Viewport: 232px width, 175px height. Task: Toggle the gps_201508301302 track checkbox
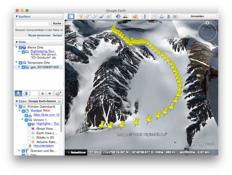pos(23,67)
